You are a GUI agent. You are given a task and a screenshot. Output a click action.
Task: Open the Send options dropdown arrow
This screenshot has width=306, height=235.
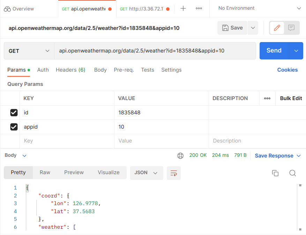click(x=296, y=51)
